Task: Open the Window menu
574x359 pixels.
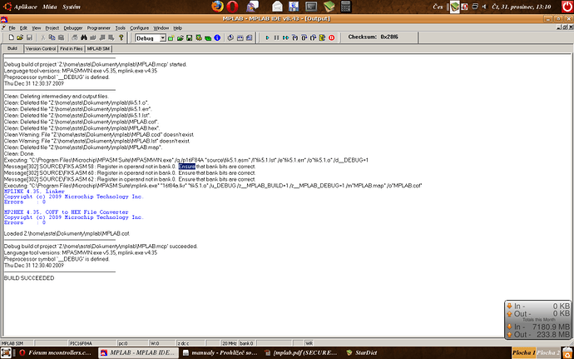Action: point(161,27)
